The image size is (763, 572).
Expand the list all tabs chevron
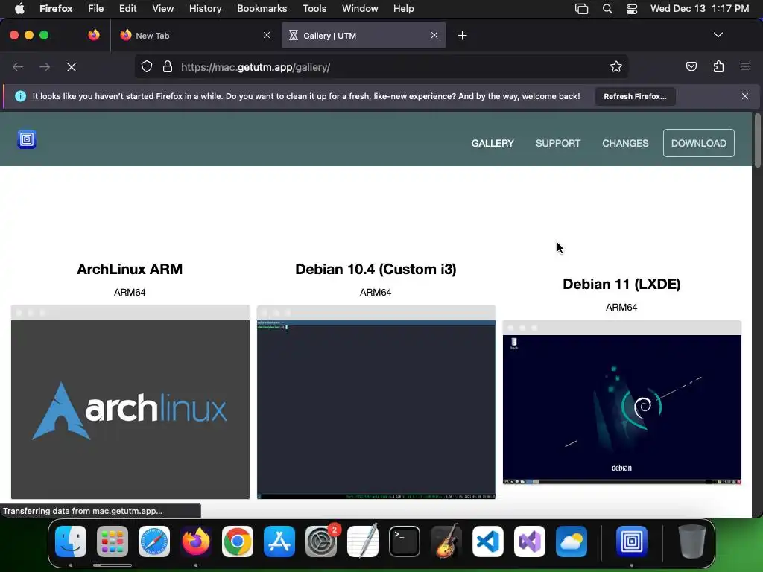click(x=718, y=35)
